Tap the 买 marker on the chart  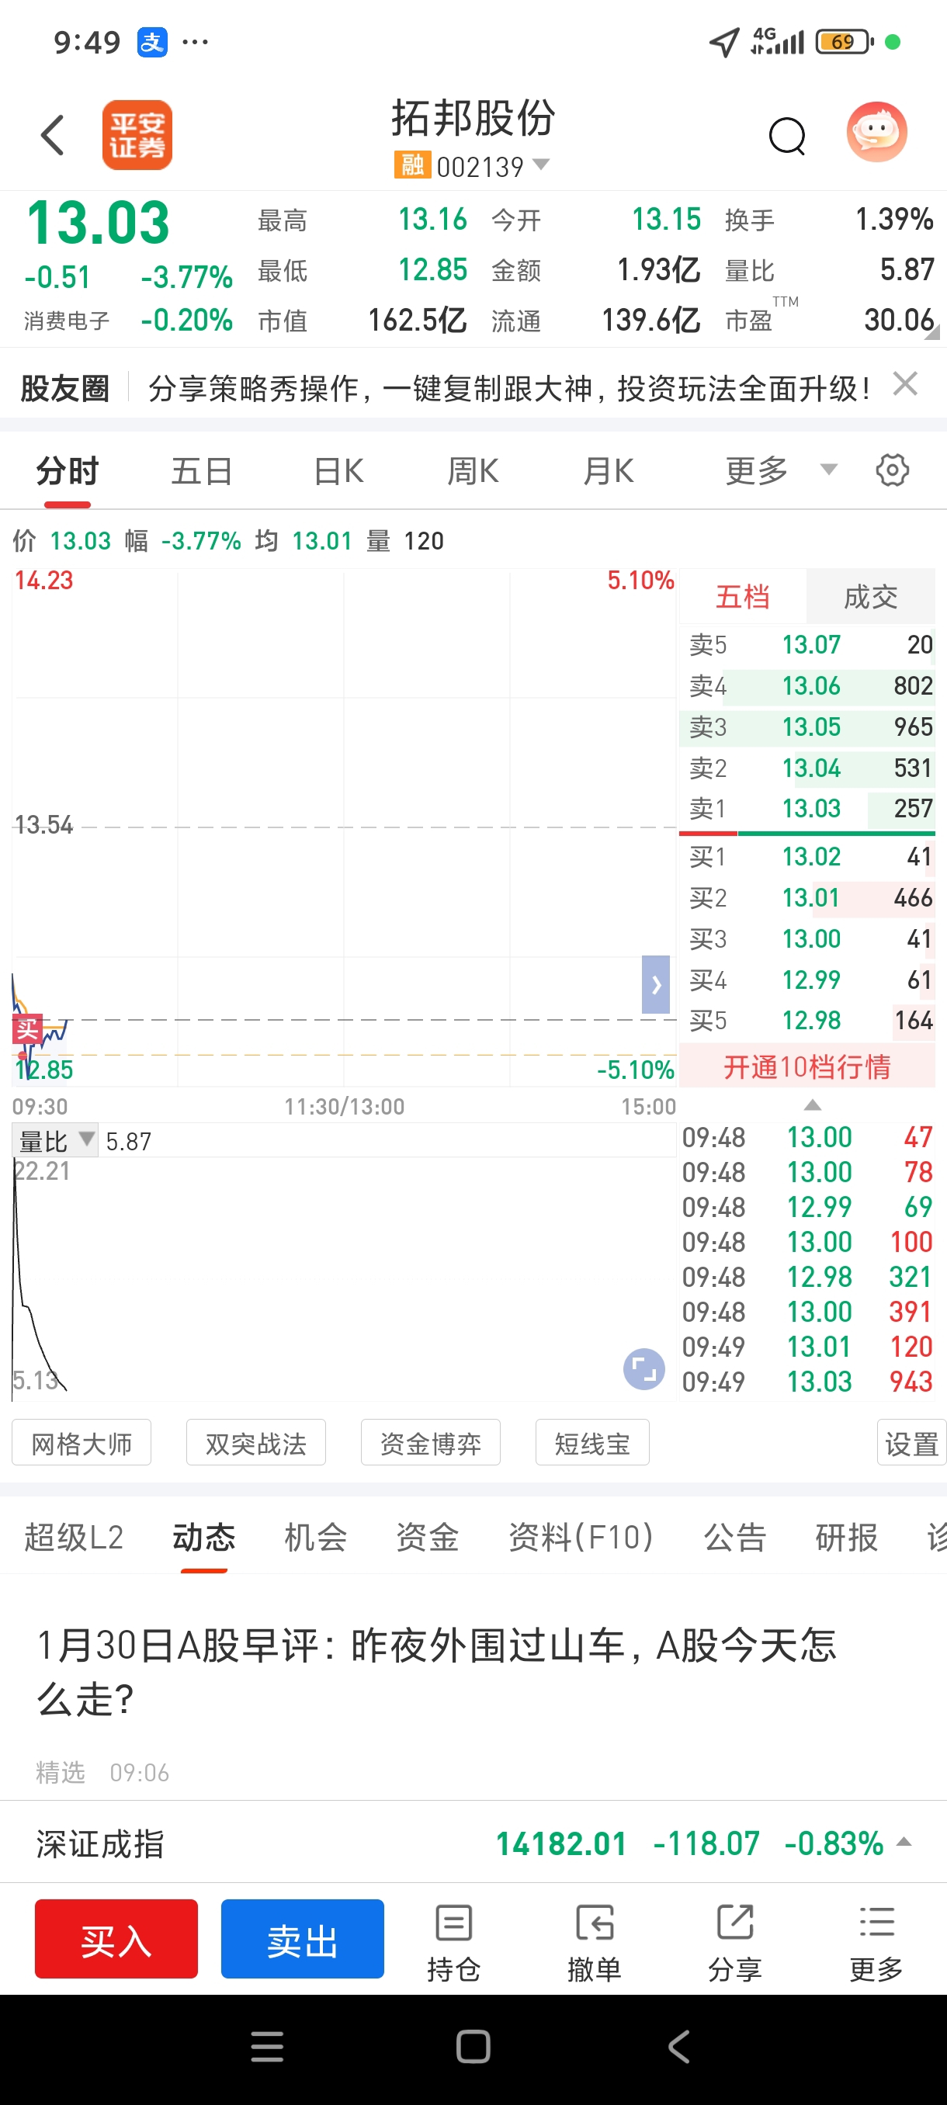click(27, 1028)
